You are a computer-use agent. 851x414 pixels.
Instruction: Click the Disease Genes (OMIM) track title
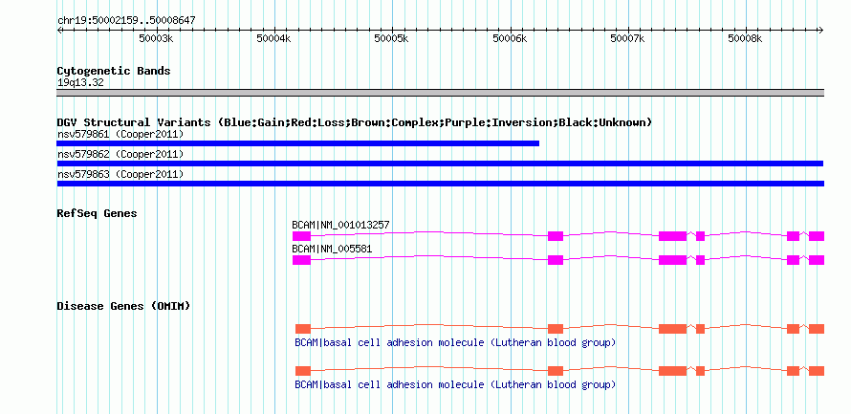(x=123, y=306)
